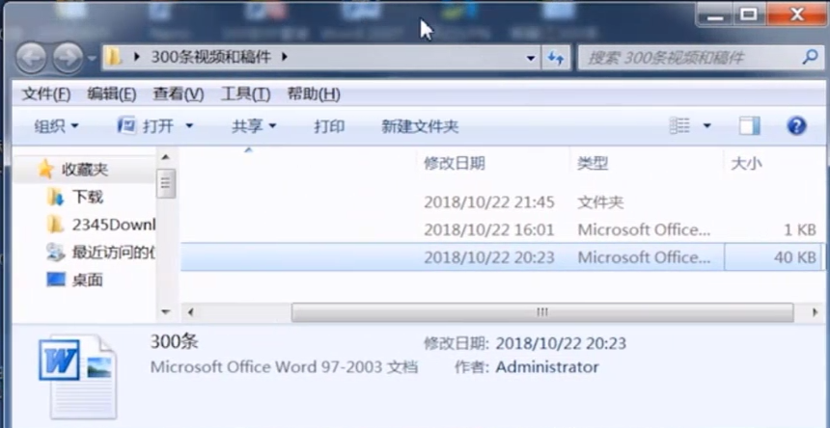This screenshot has width=830, height=428.
Task: Open the 组织 dropdown
Action: coord(56,126)
